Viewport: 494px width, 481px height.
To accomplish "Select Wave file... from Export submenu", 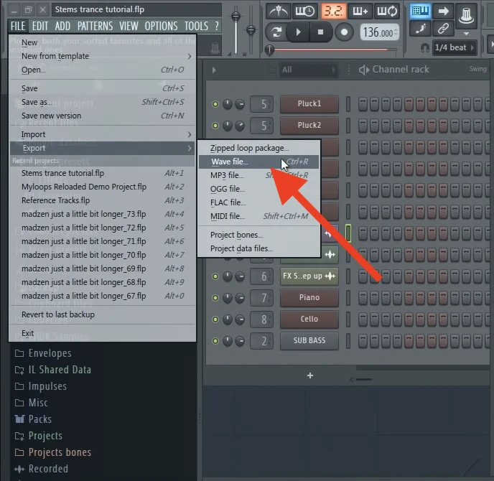I will pos(230,162).
